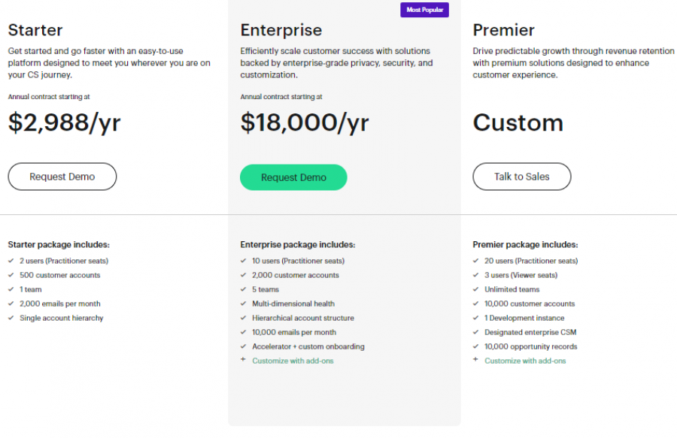Click checkmark beside Designated enterprise CSM
Viewport: 677px width, 438px height.
click(476, 332)
